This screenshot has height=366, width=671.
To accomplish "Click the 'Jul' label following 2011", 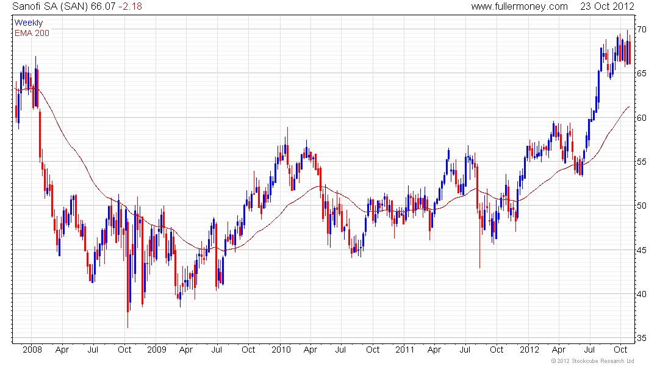I will (x=465, y=350).
